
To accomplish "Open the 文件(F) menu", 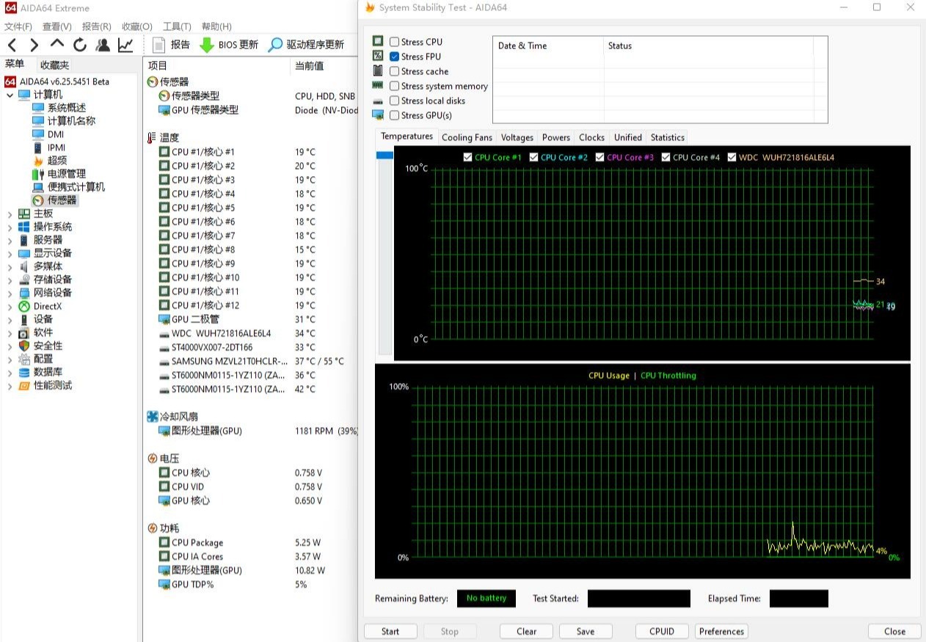I will (18, 26).
